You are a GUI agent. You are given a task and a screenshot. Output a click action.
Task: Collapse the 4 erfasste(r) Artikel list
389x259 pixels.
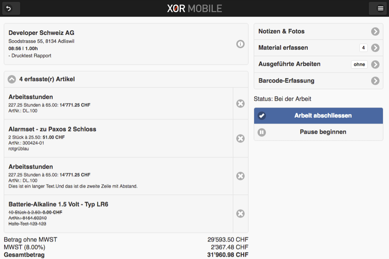pyautogui.click(x=12, y=79)
